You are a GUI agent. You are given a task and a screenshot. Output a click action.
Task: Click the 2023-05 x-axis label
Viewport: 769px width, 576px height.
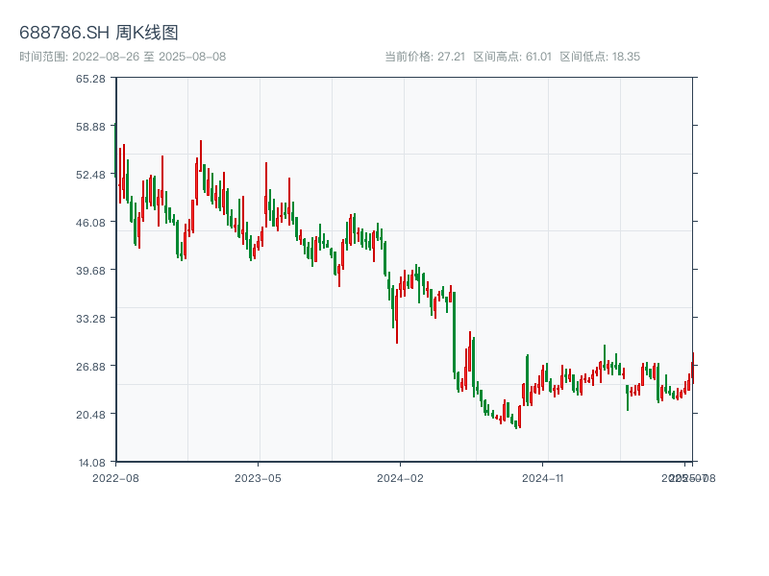258,478
